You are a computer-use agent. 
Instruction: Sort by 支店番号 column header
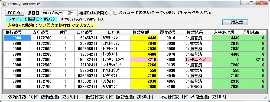pos(44,32)
